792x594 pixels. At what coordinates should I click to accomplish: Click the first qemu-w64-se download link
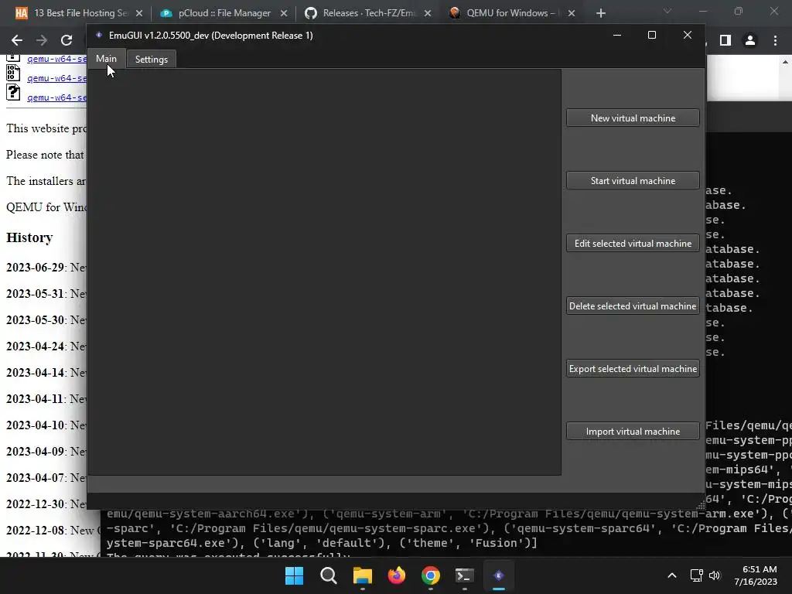[x=56, y=59]
